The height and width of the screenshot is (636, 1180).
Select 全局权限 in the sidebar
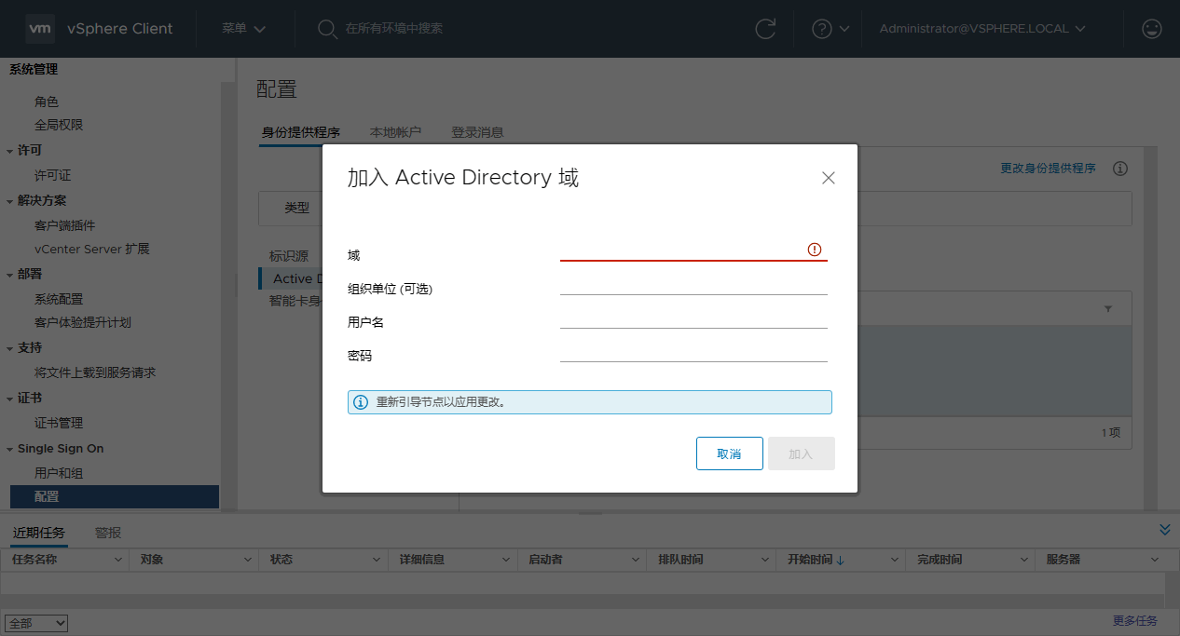click(59, 125)
